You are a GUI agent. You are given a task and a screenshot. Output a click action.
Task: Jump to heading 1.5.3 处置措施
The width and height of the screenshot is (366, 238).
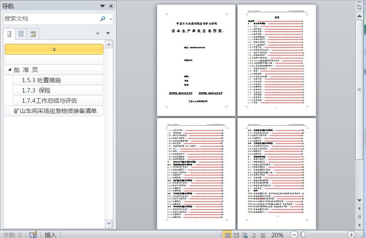pos(41,80)
